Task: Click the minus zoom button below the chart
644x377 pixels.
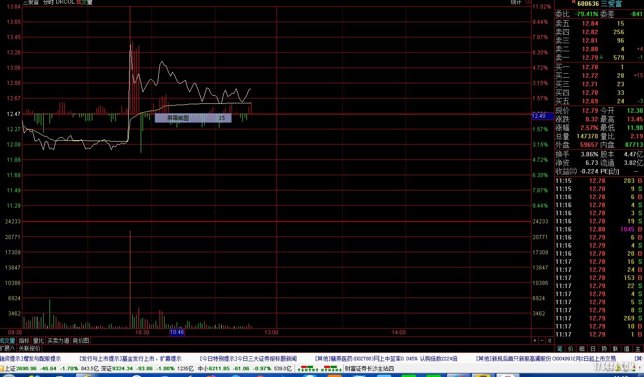Action: (542, 341)
